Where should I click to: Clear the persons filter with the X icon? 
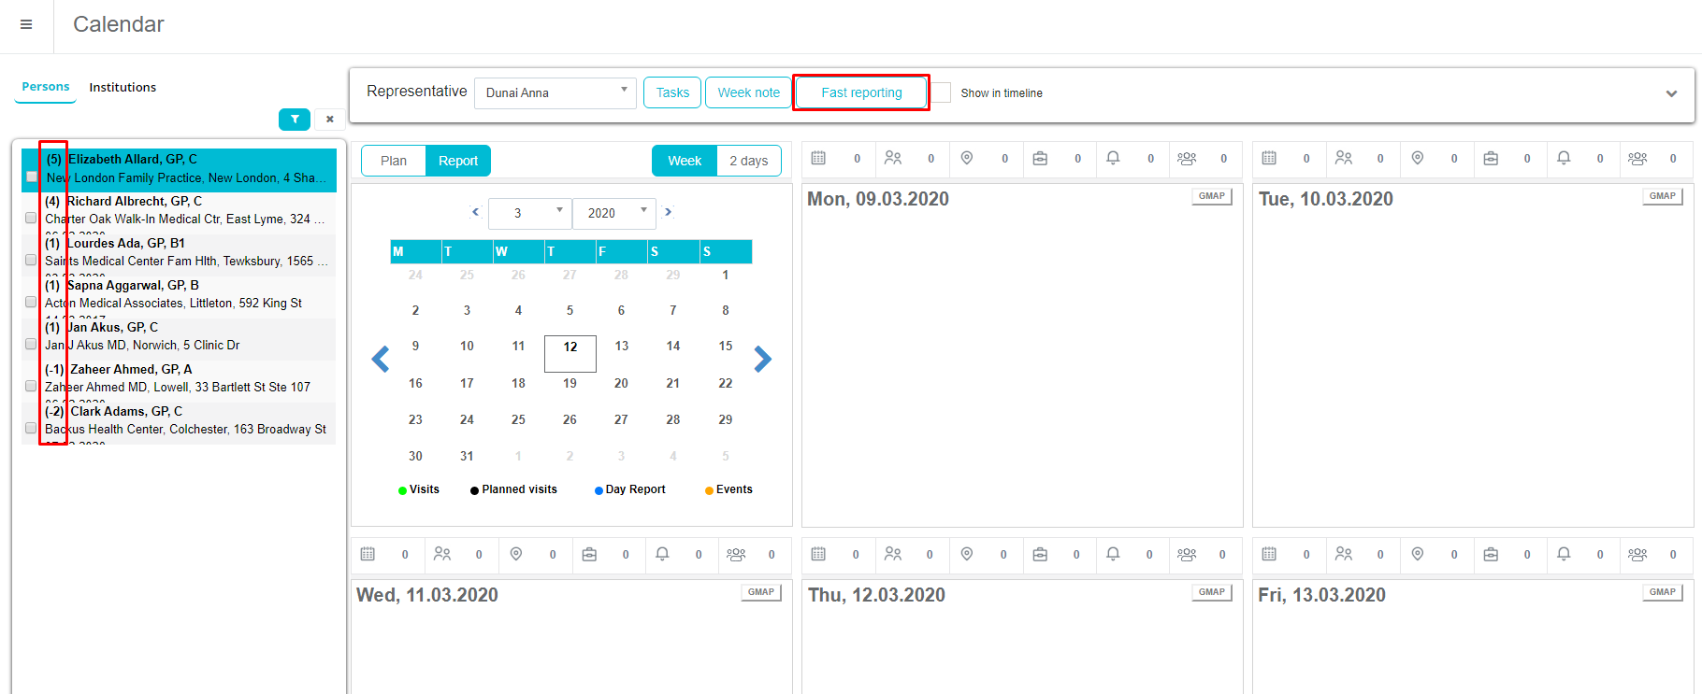[x=329, y=120]
